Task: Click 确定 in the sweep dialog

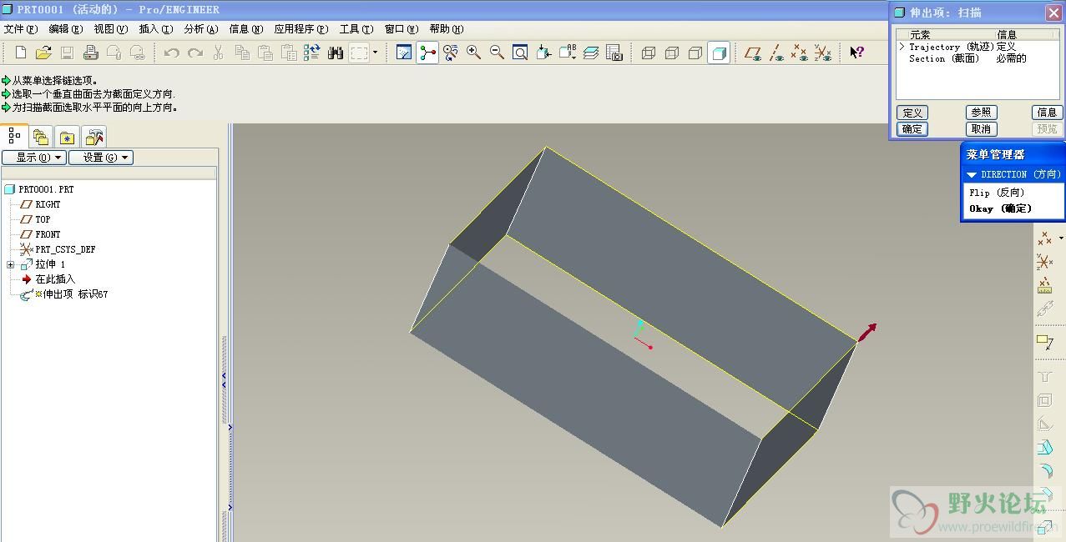Action: tap(912, 129)
